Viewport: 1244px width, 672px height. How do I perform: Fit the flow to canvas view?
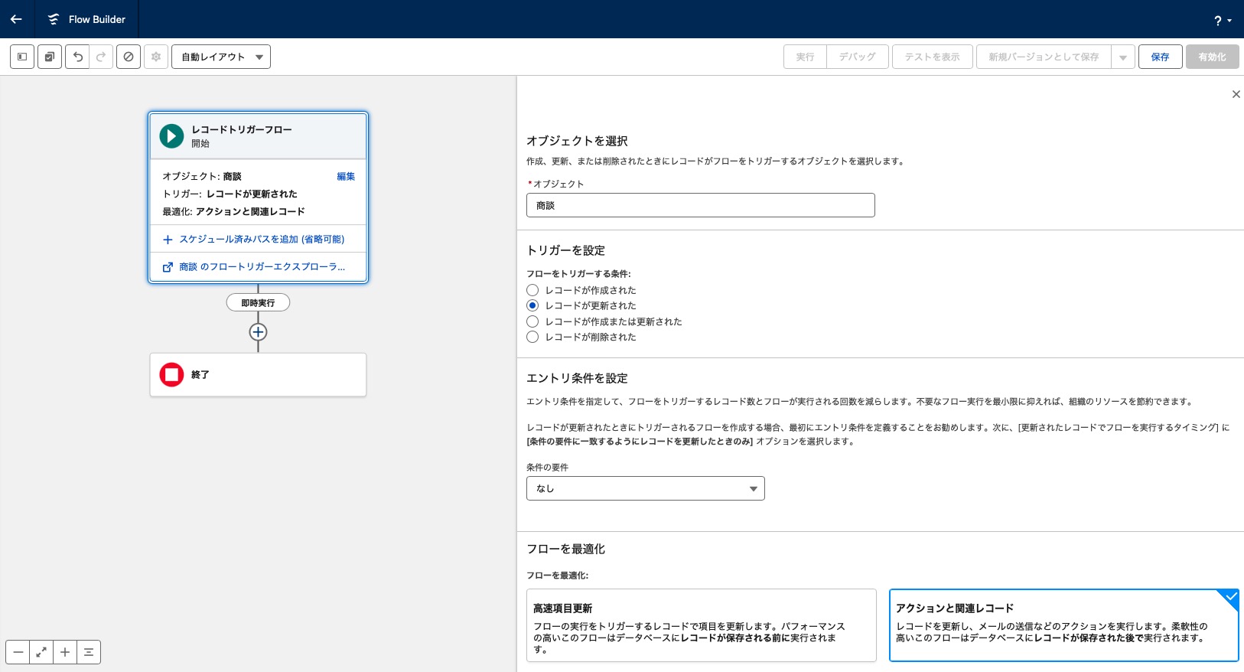point(41,652)
